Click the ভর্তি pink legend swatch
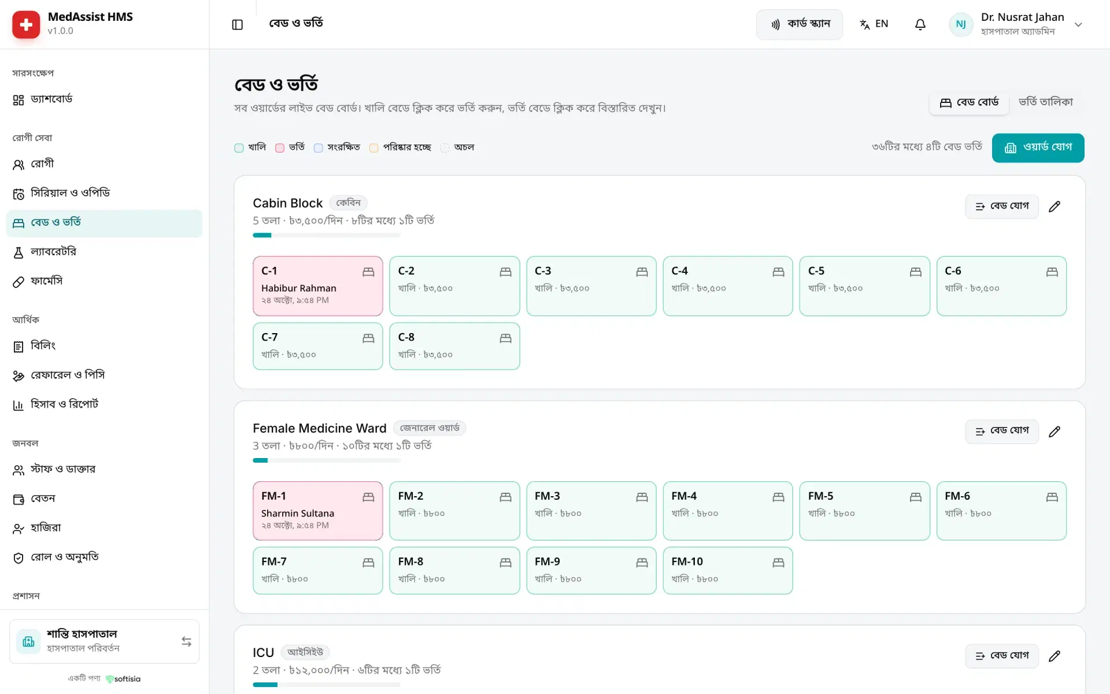Image resolution: width=1110 pixels, height=694 pixels. tap(280, 148)
